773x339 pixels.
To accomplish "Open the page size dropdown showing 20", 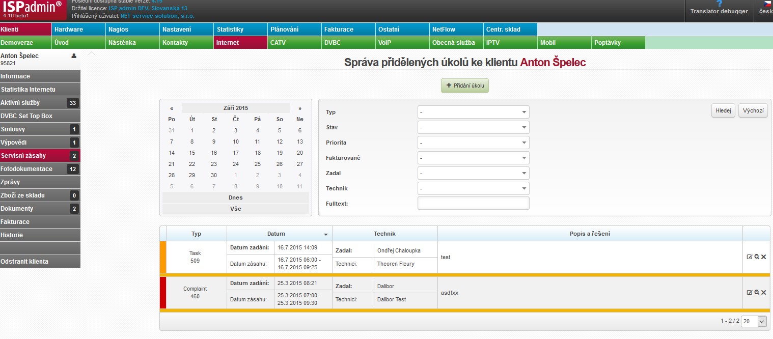I will [754, 321].
